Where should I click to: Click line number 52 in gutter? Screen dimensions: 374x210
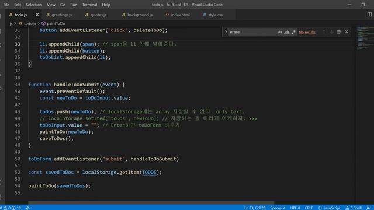pyautogui.click(x=17, y=173)
